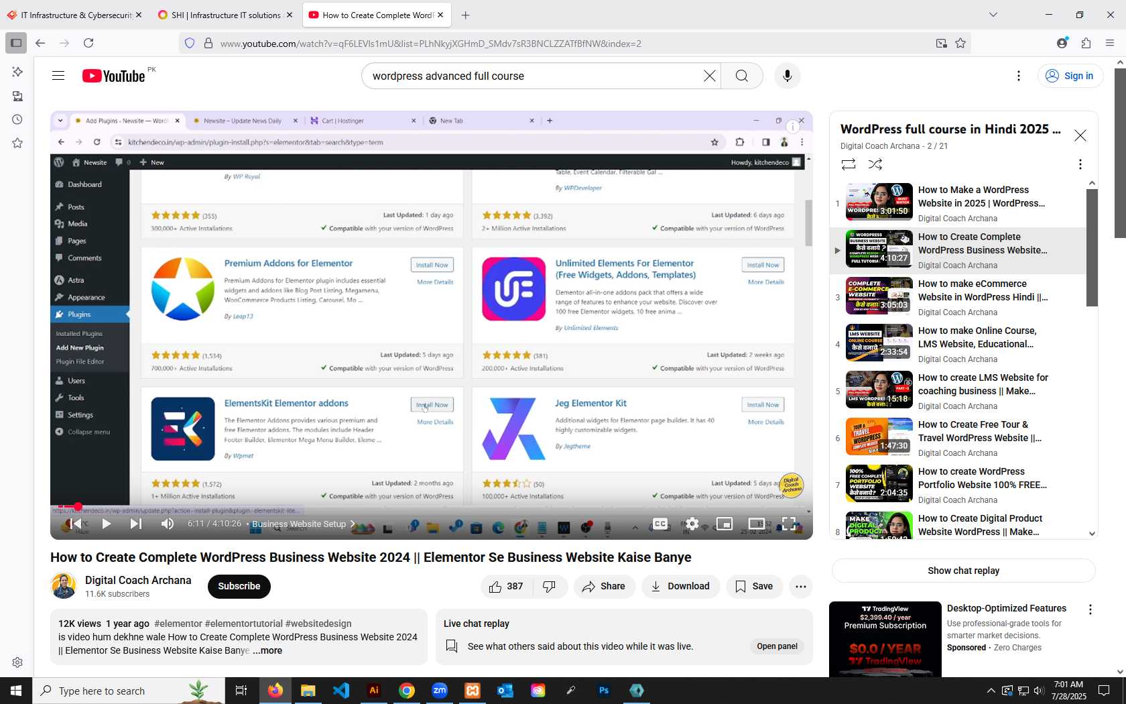This screenshot has height=704, width=1126.
Task: Reload the page
Action: coord(88,43)
